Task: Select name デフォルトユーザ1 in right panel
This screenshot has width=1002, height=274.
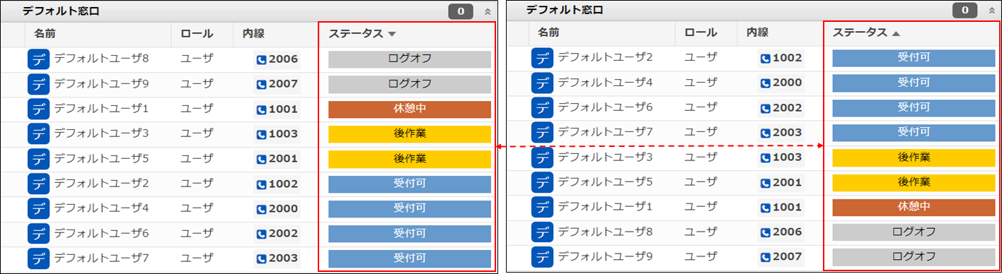Action: click(605, 207)
